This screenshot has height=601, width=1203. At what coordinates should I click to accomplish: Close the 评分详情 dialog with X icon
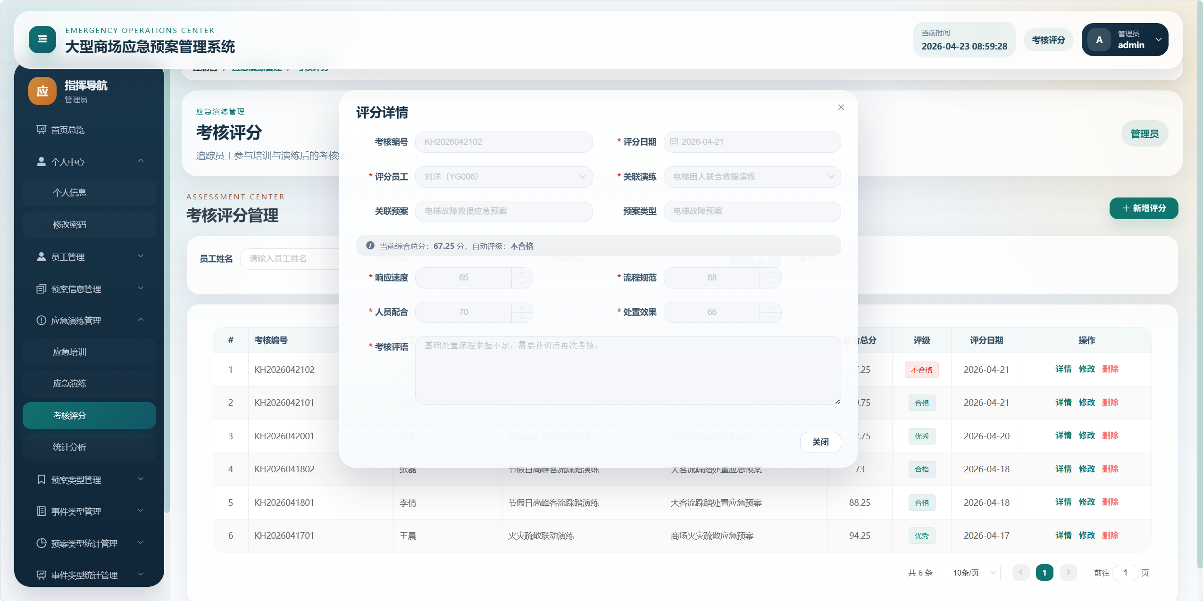[x=841, y=107]
